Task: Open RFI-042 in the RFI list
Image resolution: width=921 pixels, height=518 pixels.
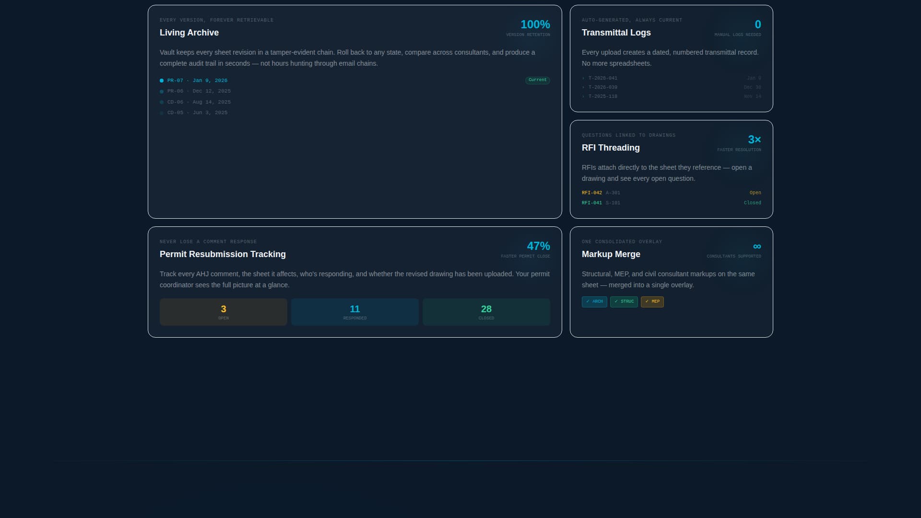Action: tap(592, 193)
